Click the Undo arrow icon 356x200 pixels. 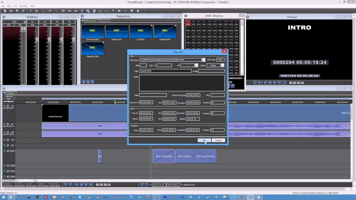pyautogui.click(x=50, y=11)
